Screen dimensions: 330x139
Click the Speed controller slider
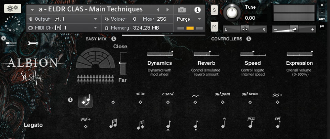(253, 54)
